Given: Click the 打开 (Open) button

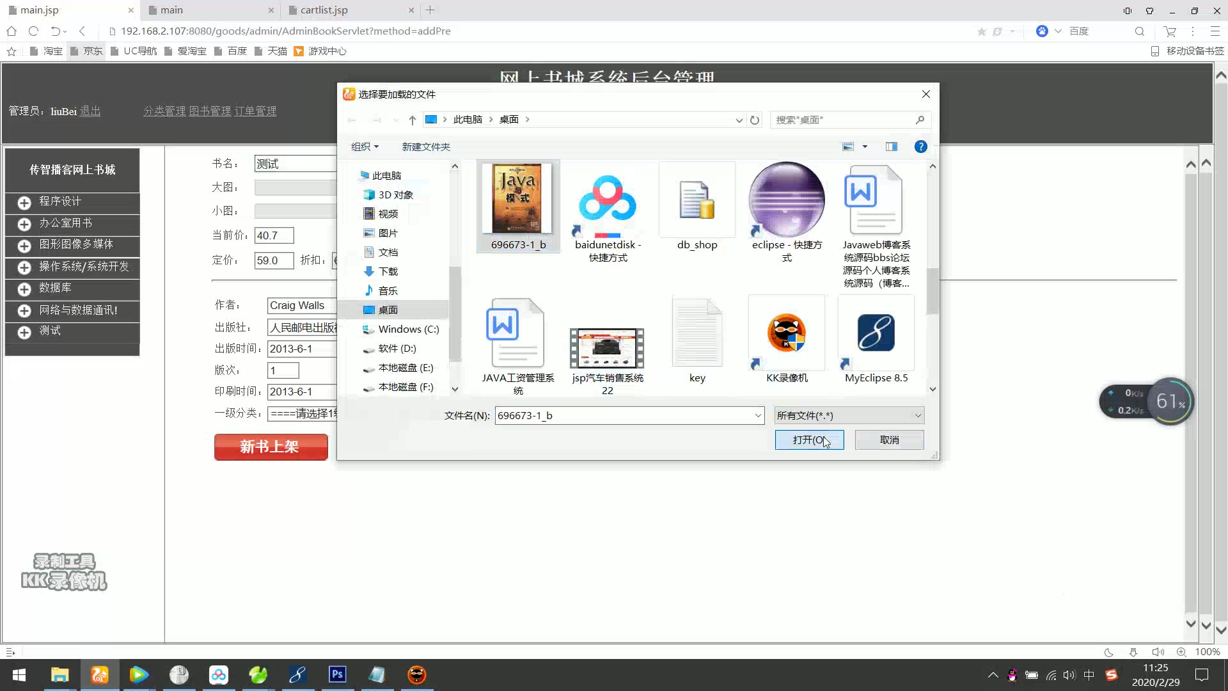Looking at the screenshot, I should point(809,440).
